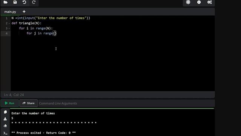Collapse the fold arrow on line 2
Viewport: 241px width, 136px height.
click(9, 23)
